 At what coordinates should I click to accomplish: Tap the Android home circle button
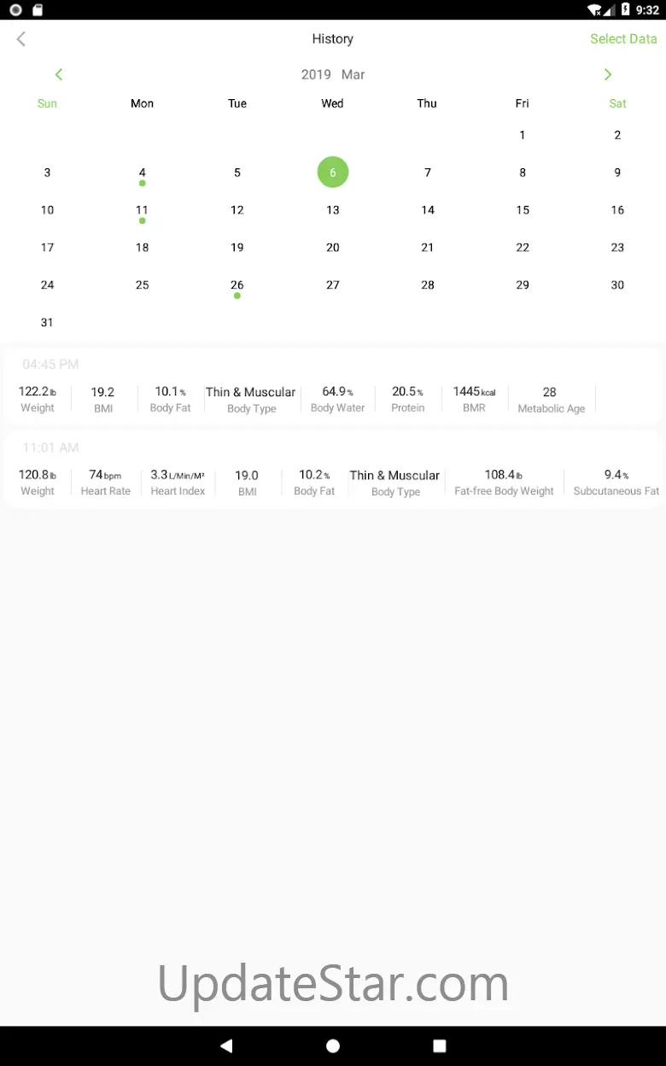333,1045
